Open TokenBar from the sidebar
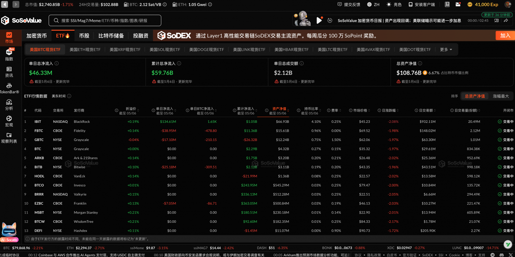Screen dimensions: 515x257 click(9, 88)
